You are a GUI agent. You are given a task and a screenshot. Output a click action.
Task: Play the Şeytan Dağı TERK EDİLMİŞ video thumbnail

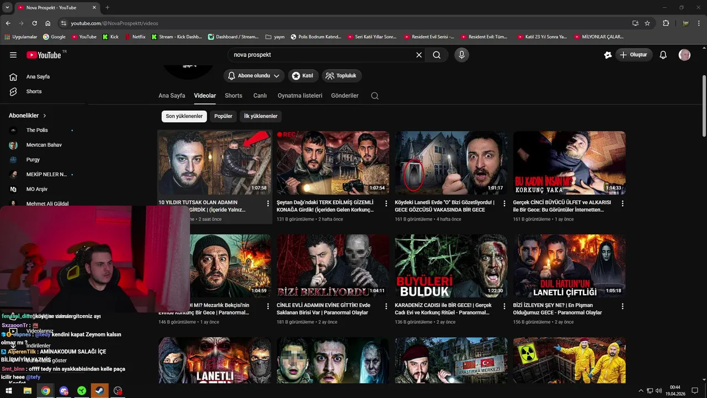pos(333,163)
